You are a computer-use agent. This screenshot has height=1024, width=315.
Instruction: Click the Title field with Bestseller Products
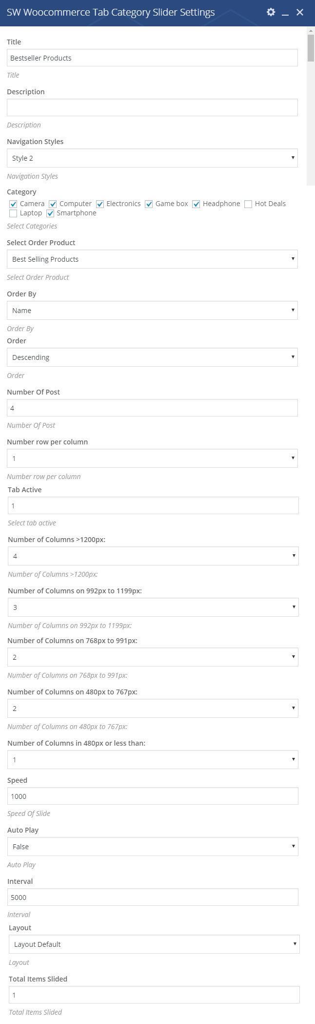coord(152,58)
